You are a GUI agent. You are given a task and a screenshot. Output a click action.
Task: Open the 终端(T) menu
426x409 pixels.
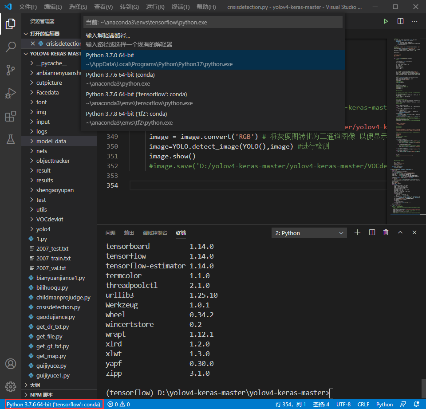[180, 7]
